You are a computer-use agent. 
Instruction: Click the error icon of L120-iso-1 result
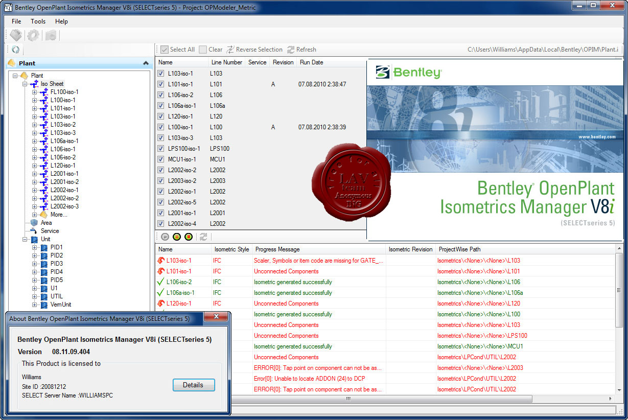point(161,304)
